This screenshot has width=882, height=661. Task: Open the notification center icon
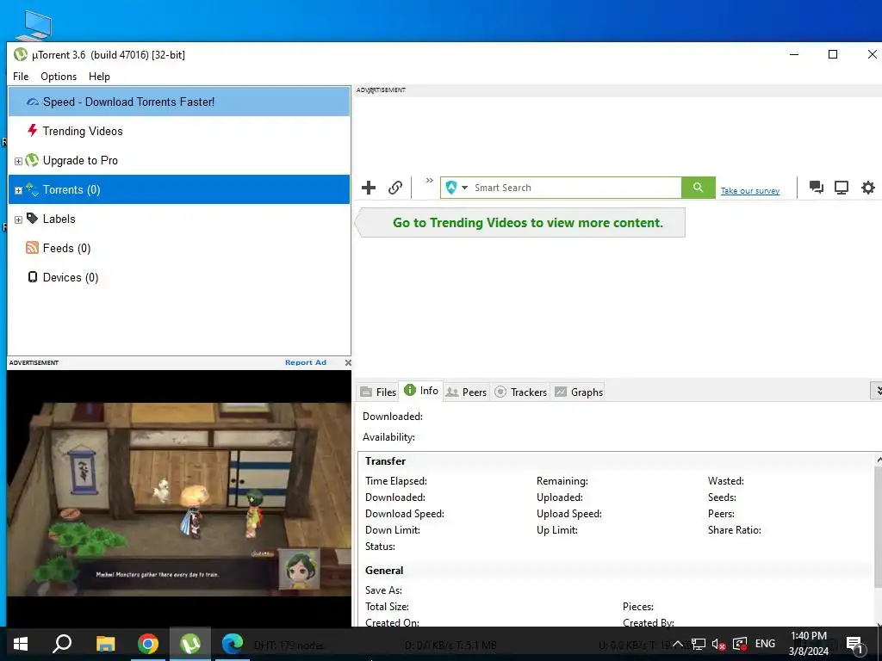854,644
